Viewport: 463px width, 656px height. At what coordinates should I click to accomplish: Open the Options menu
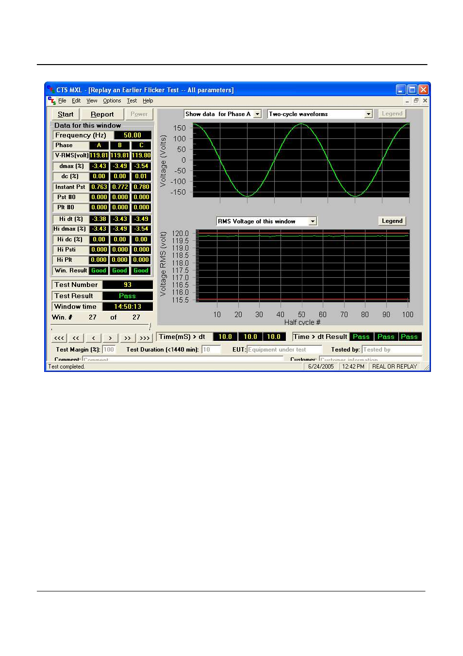tap(112, 101)
